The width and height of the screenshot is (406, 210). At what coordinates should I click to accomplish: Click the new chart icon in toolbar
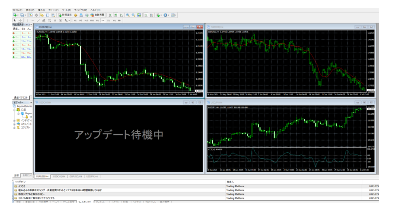click(15, 15)
